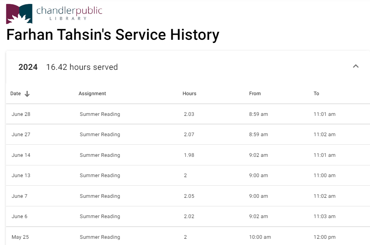Image resolution: width=370 pixels, height=245 pixels.
Task: Click the Hours column header
Action: pos(189,94)
